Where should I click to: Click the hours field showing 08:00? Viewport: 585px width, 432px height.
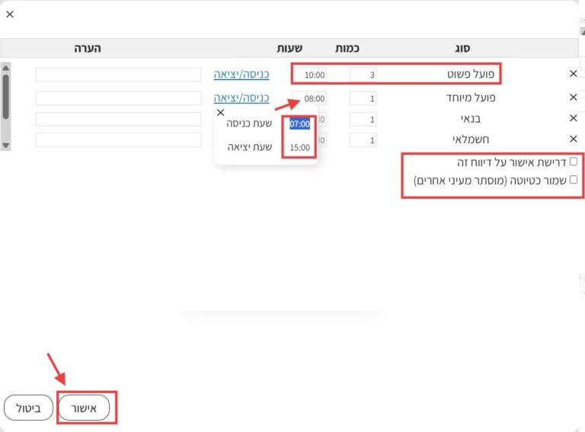(313, 98)
